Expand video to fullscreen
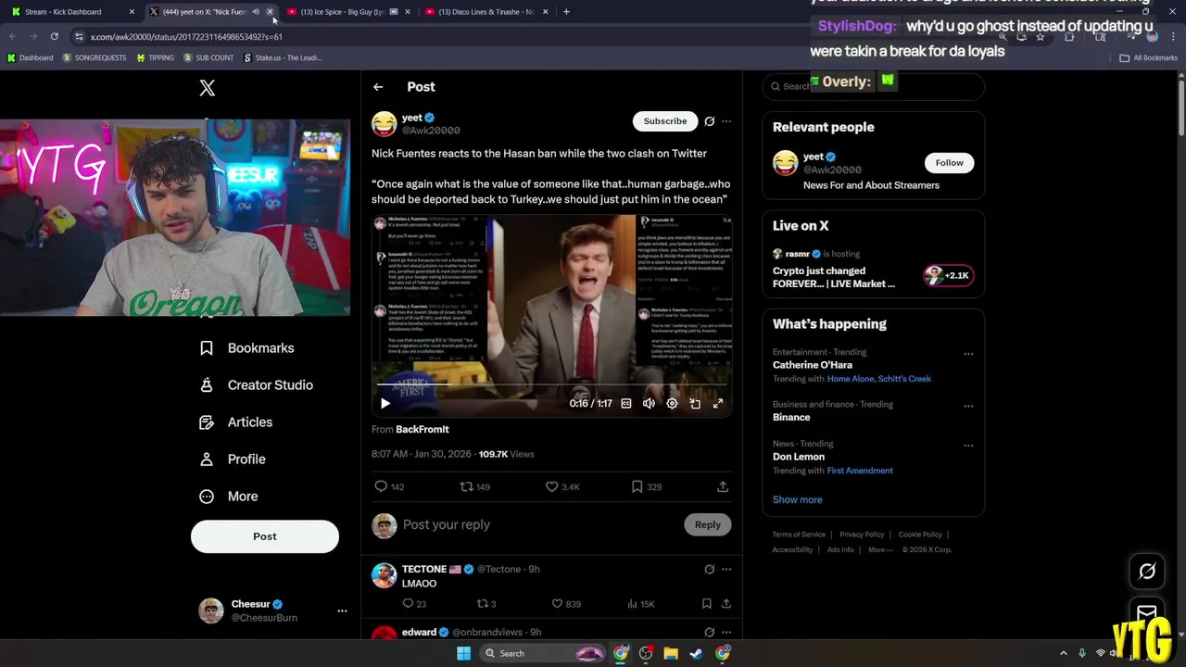 (x=718, y=403)
